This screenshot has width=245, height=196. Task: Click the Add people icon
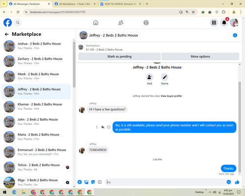pyautogui.click(x=149, y=77)
